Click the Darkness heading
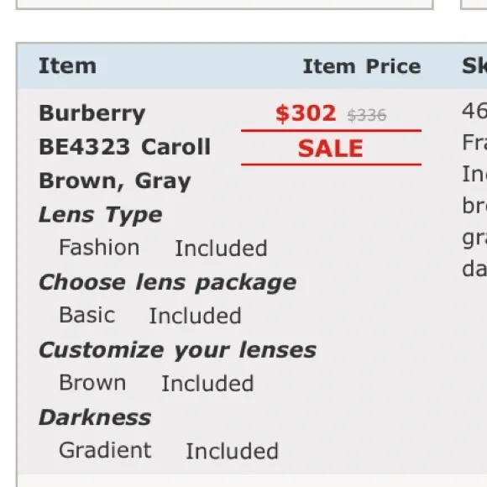Viewport: 487px width, 487px height. (95, 418)
